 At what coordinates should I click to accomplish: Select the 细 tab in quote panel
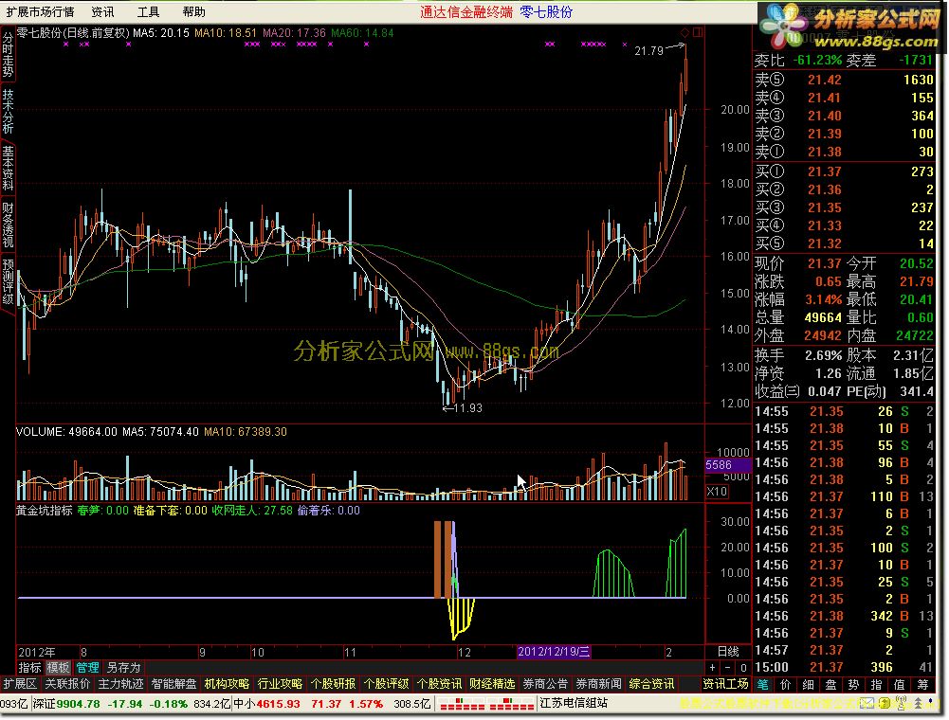pos(808,684)
